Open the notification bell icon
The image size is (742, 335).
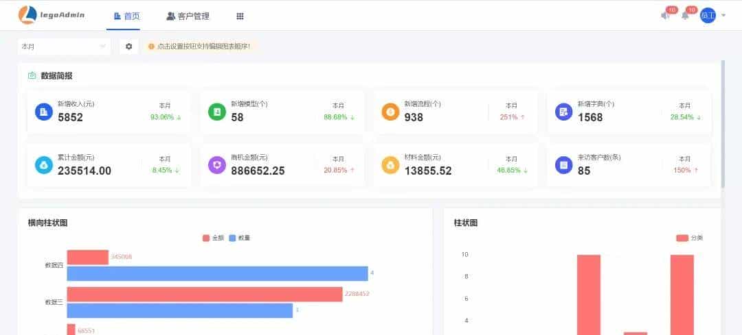pyautogui.click(x=685, y=16)
